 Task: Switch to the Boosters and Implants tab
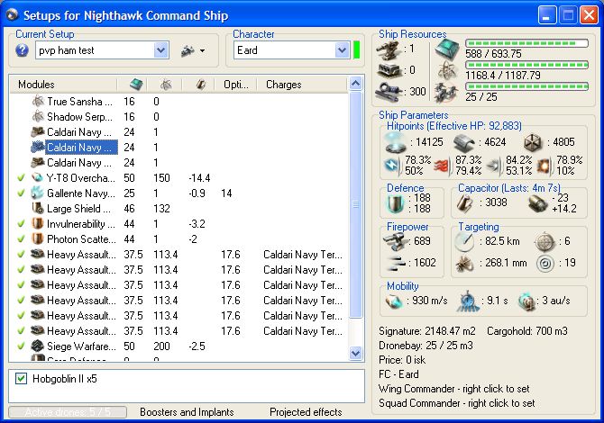pyautogui.click(x=187, y=412)
